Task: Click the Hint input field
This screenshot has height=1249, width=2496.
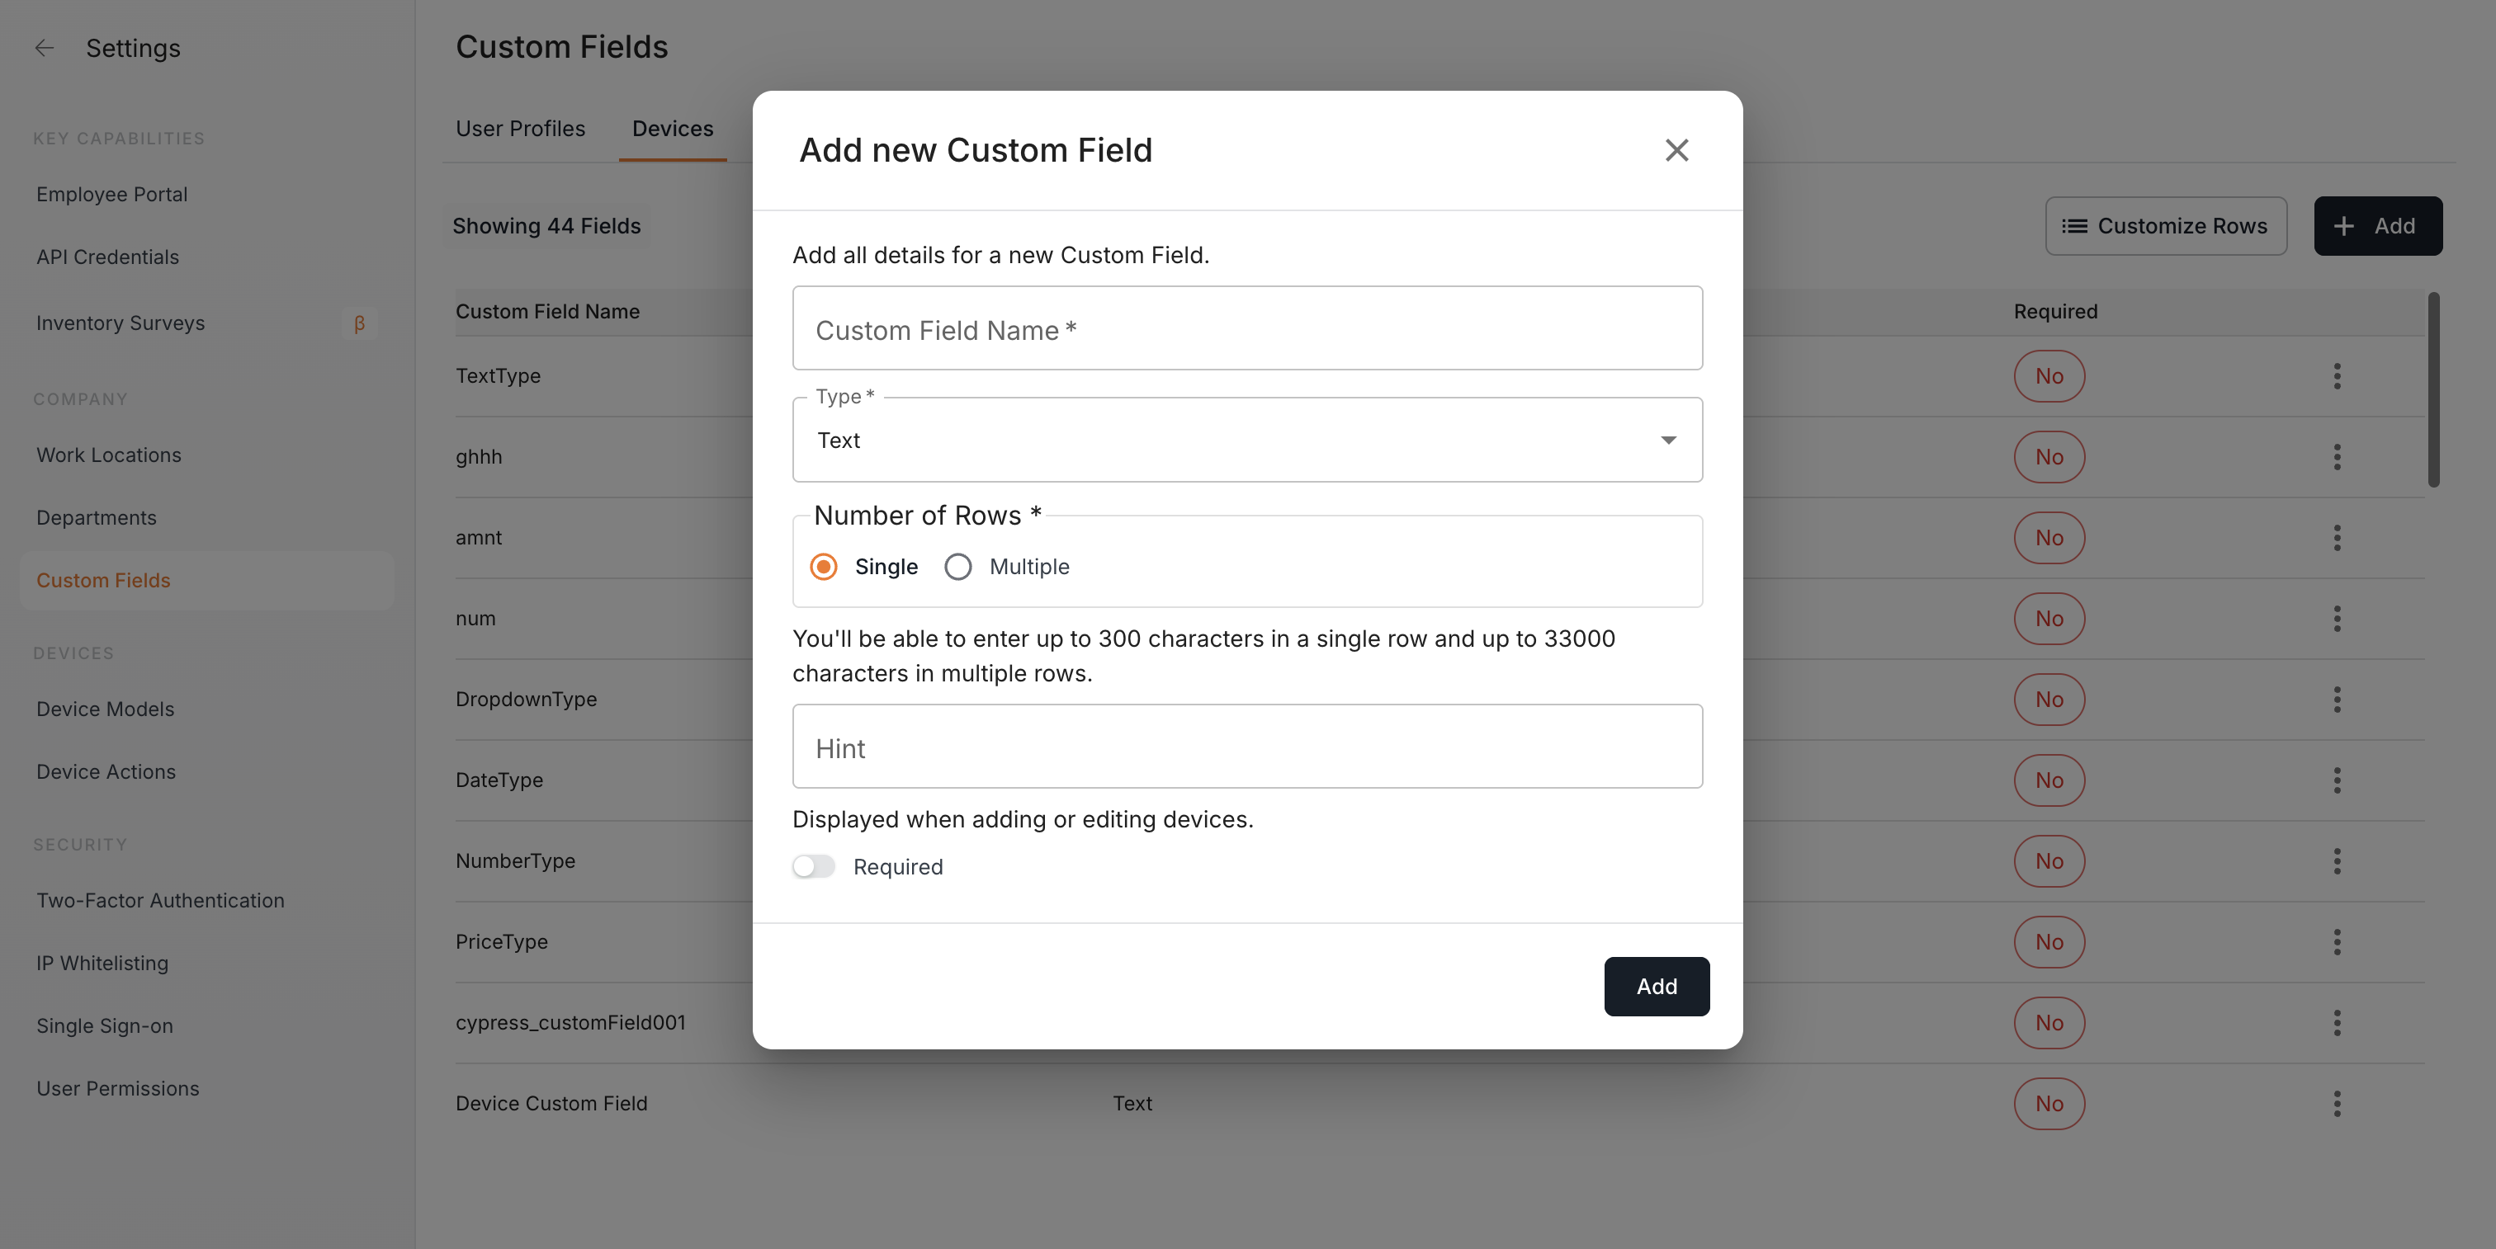Action: click(1247, 747)
